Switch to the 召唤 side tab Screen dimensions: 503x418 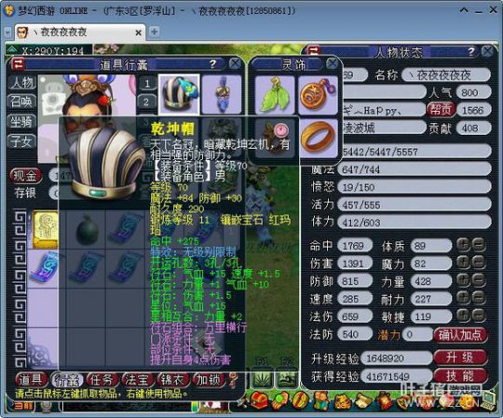[x=21, y=102]
